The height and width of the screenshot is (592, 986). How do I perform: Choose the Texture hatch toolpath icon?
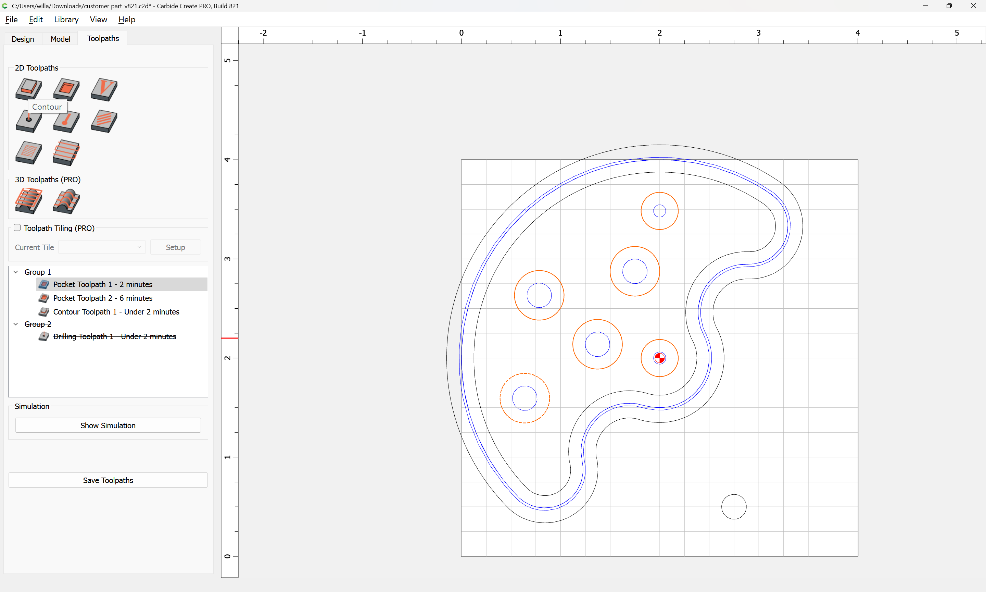tap(29, 152)
